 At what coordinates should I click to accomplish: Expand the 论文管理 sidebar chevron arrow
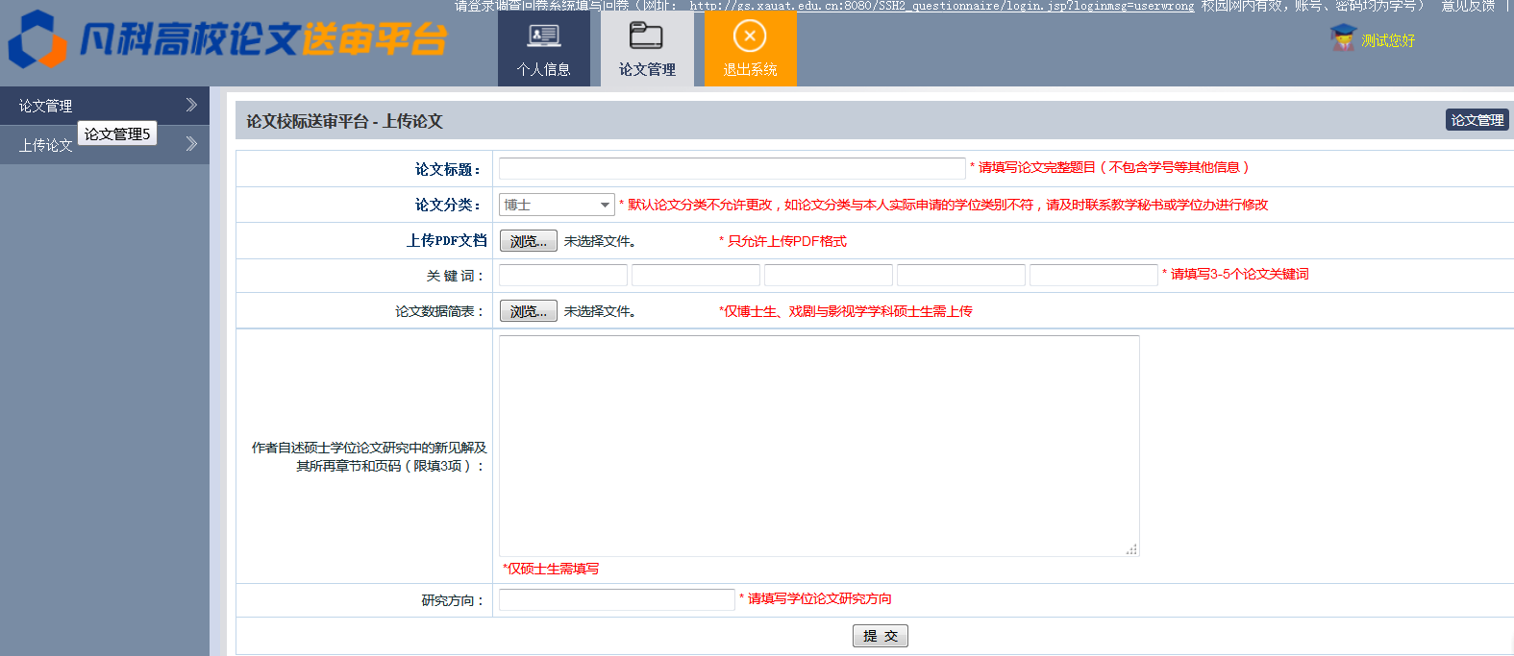tap(191, 105)
